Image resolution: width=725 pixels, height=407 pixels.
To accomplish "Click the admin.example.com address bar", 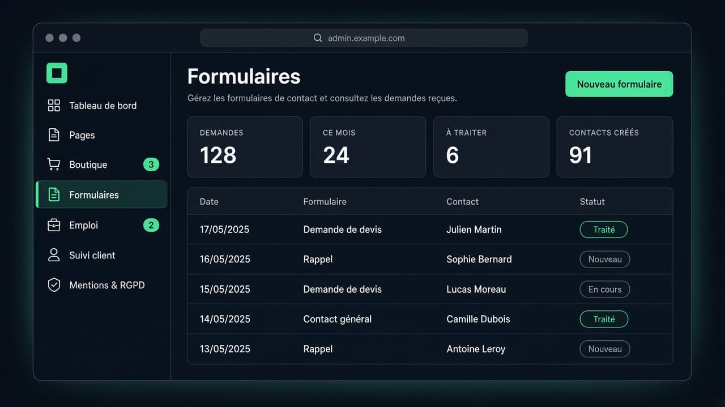I will point(364,38).
